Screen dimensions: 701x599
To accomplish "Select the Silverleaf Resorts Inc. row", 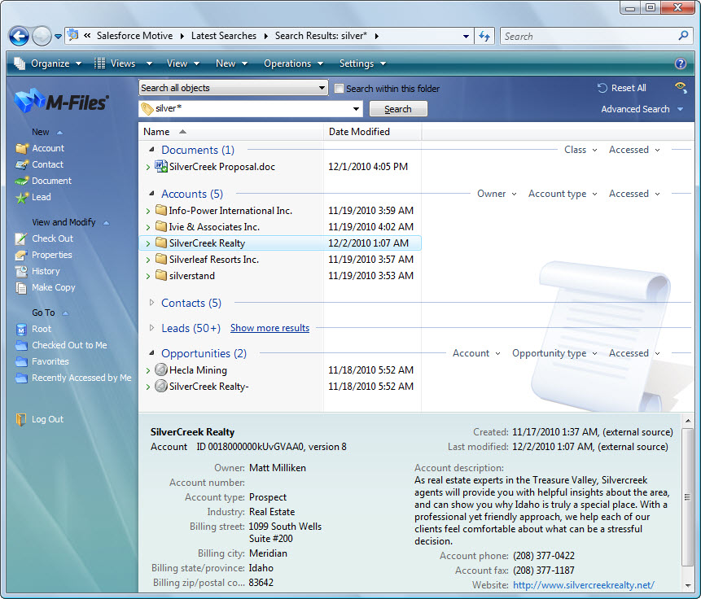I will 280,260.
